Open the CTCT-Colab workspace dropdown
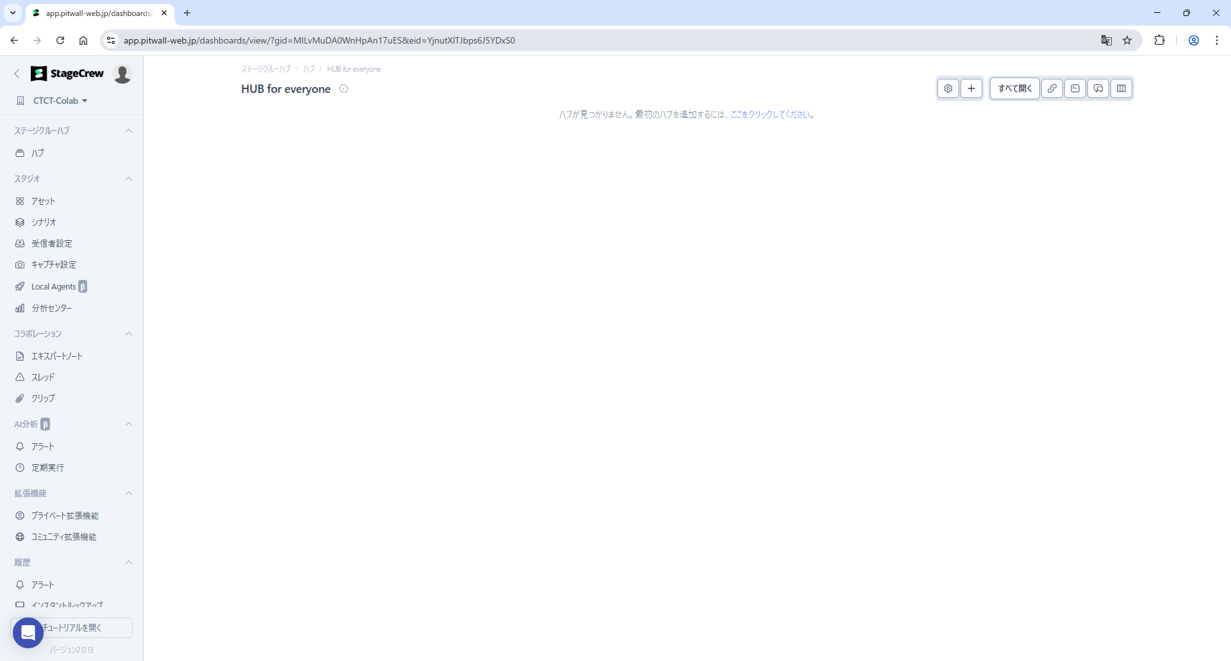This screenshot has width=1231, height=661. (60, 101)
